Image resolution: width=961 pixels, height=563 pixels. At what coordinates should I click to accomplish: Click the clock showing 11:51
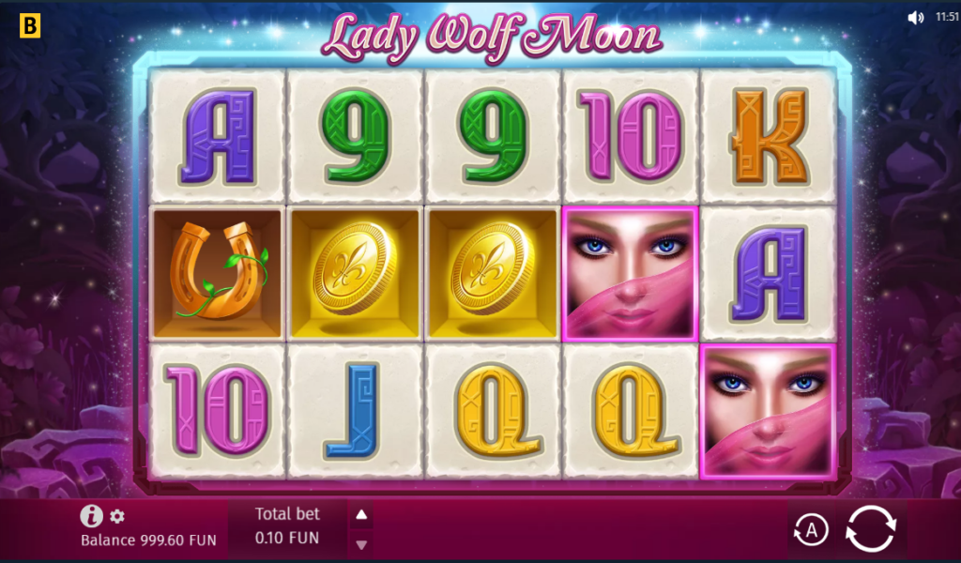(x=948, y=17)
